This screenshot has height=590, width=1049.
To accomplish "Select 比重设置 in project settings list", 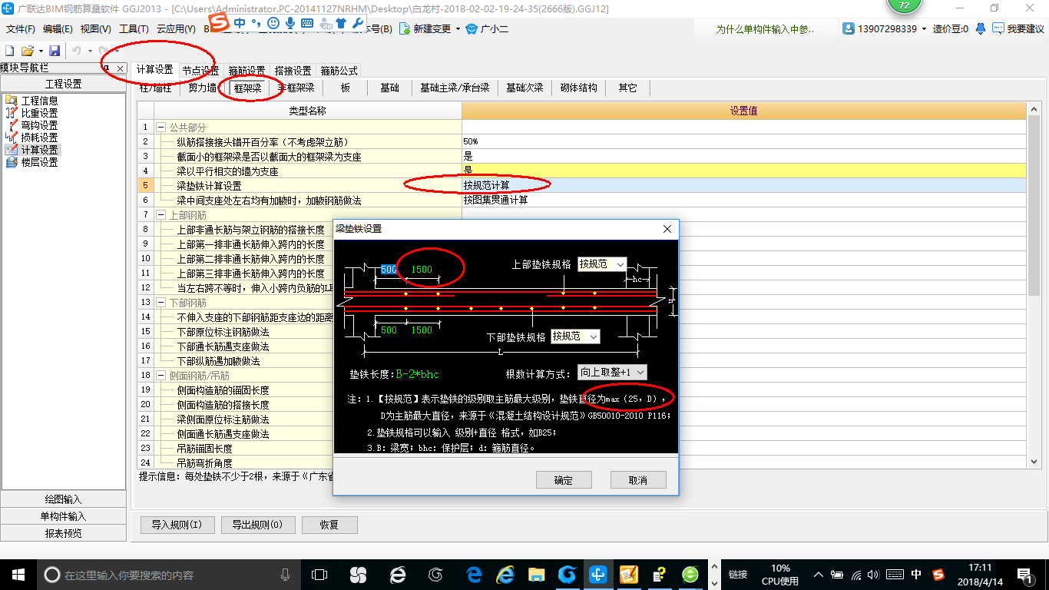I will (x=39, y=113).
